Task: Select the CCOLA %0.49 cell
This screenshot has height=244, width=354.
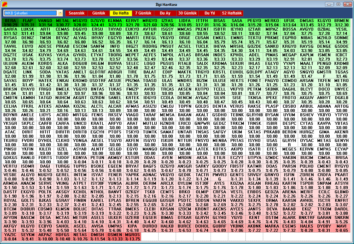Action: click(x=167, y=100)
